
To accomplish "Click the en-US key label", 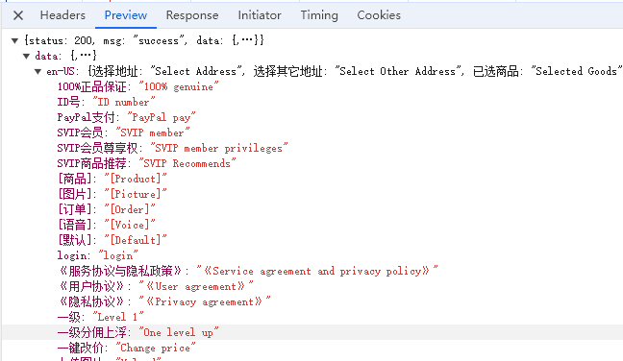I will [61, 71].
